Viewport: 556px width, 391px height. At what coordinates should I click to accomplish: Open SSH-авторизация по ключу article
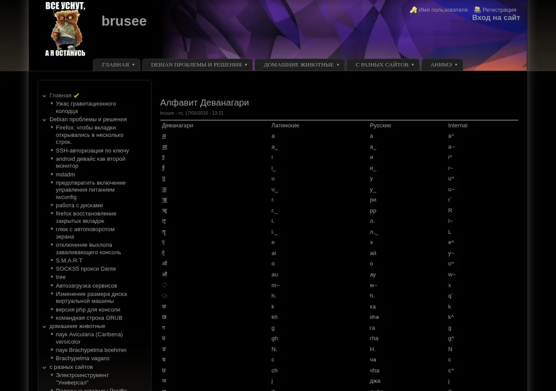click(x=92, y=151)
